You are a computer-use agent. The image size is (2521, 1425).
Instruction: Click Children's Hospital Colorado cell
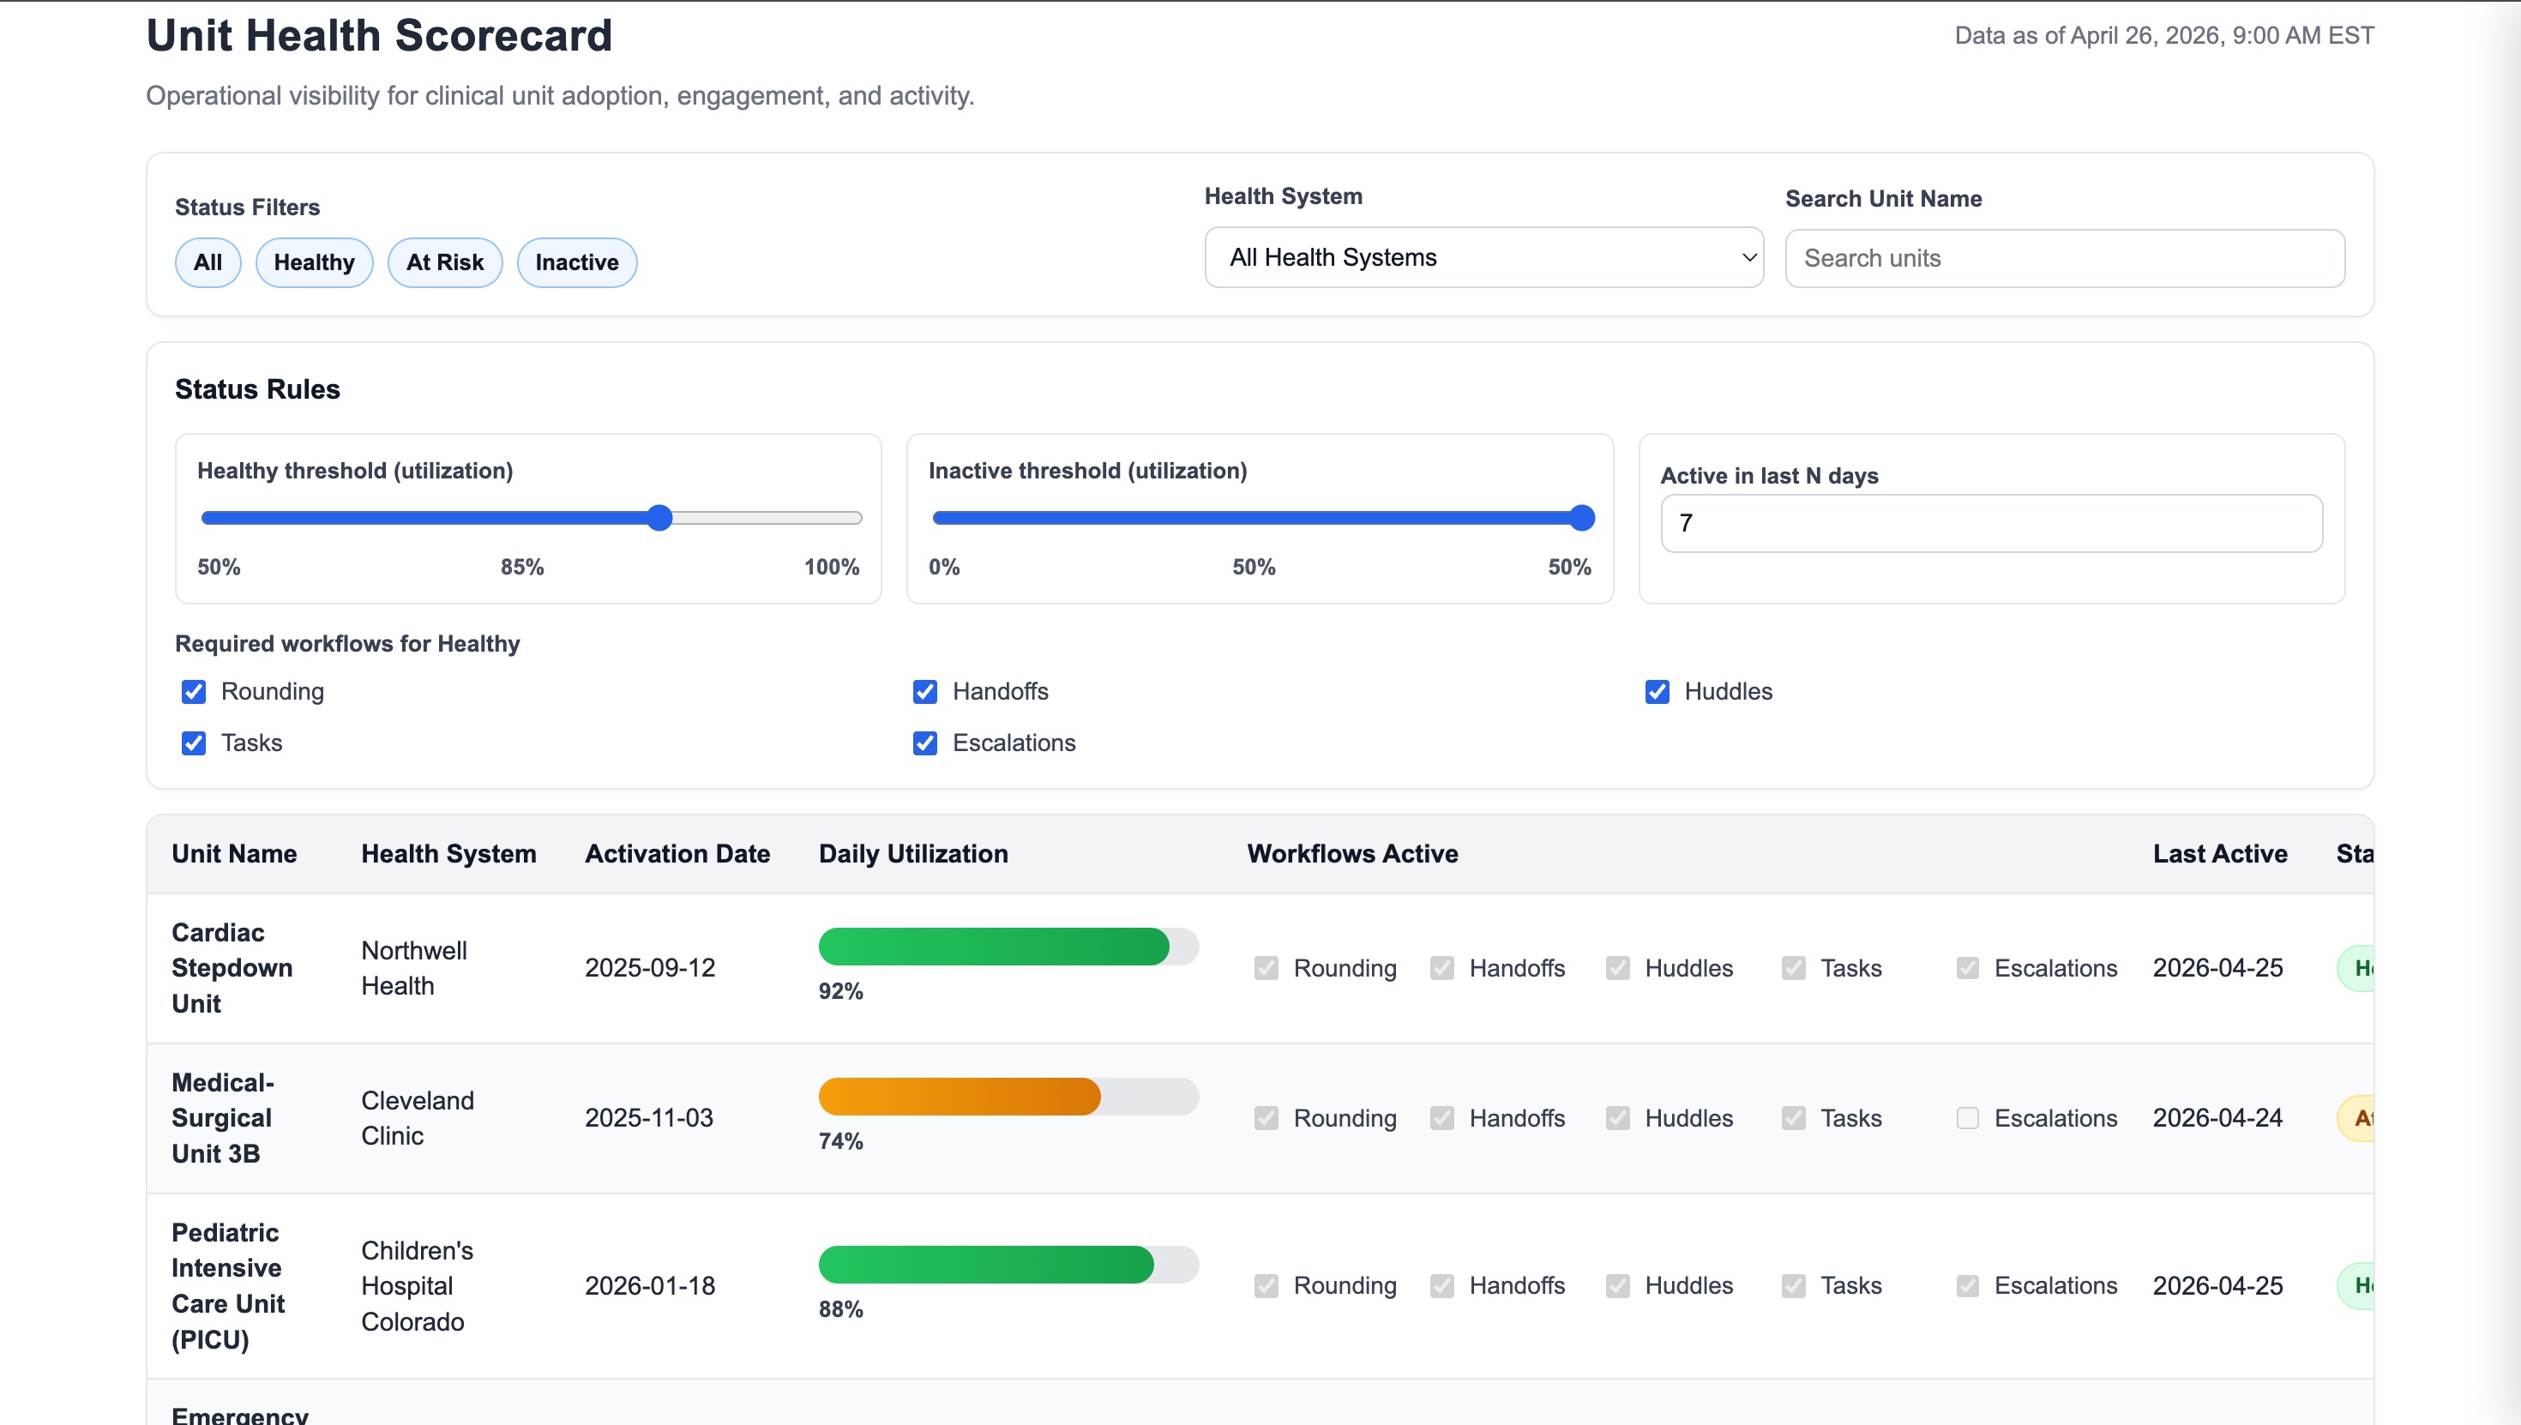418,1286
